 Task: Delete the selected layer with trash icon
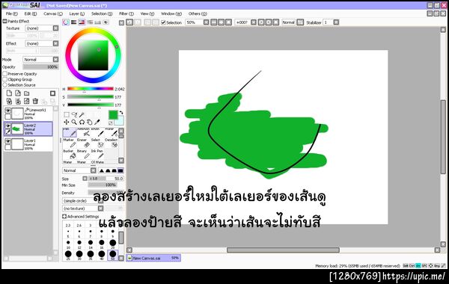(35, 101)
